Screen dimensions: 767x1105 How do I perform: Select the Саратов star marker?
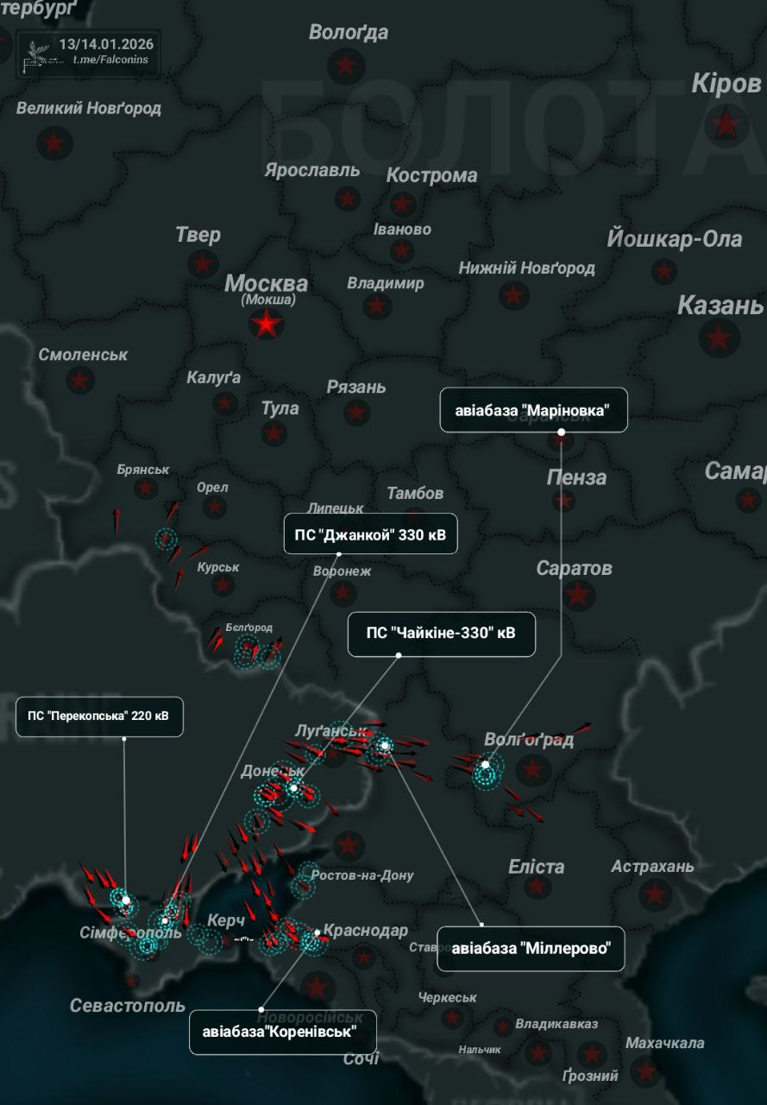click(x=577, y=594)
